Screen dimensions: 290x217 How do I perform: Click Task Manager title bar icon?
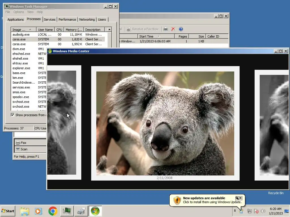click(x=7, y=6)
